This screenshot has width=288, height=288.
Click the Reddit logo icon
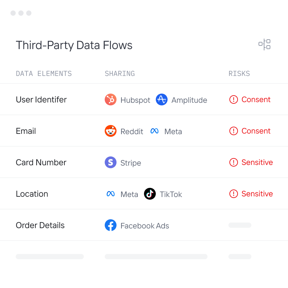coord(111,131)
